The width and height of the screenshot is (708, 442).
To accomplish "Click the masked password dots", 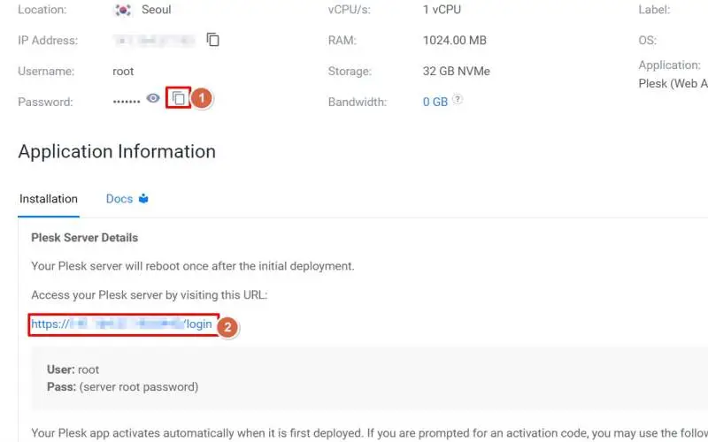I will [x=127, y=102].
